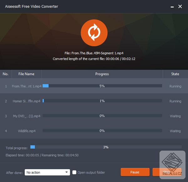188x182 pixels.
Task: Select the From.The...nt 1.mp4 file row
Action: point(94,86)
